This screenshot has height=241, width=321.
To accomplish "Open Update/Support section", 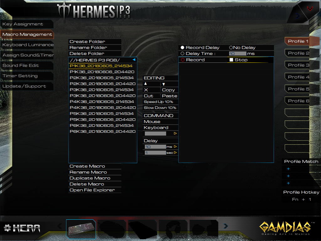I will coord(27,86).
